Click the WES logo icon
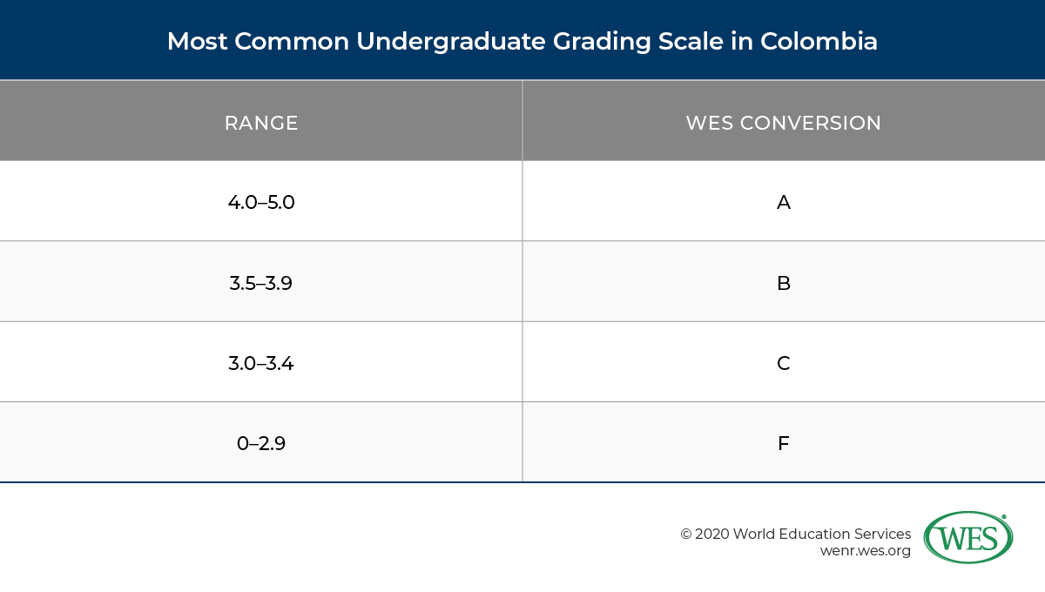1045x592 pixels. 967,537
